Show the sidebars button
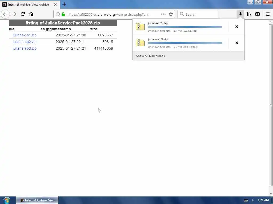The image size is (273, 204). click(x=258, y=14)
